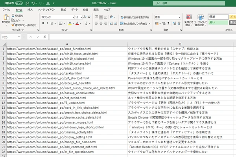The height and width of the screenshot is (157, 236).
Task: Toggle Bold formatting
Action: [43, 24]
